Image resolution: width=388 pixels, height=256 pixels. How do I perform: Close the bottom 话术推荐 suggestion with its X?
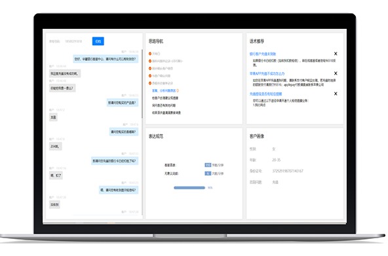click(336, 94)
